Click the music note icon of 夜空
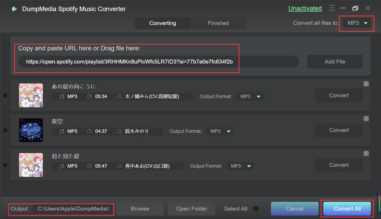The image size is (381, 219). (x=62, y=131)
